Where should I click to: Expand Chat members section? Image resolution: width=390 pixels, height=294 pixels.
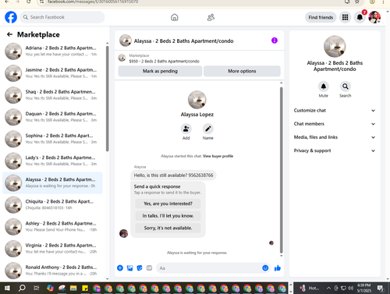[335, 124]
